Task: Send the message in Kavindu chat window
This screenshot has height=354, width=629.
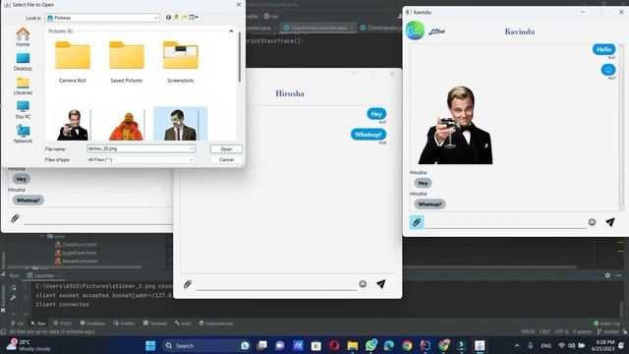Action: click(609, 222)
